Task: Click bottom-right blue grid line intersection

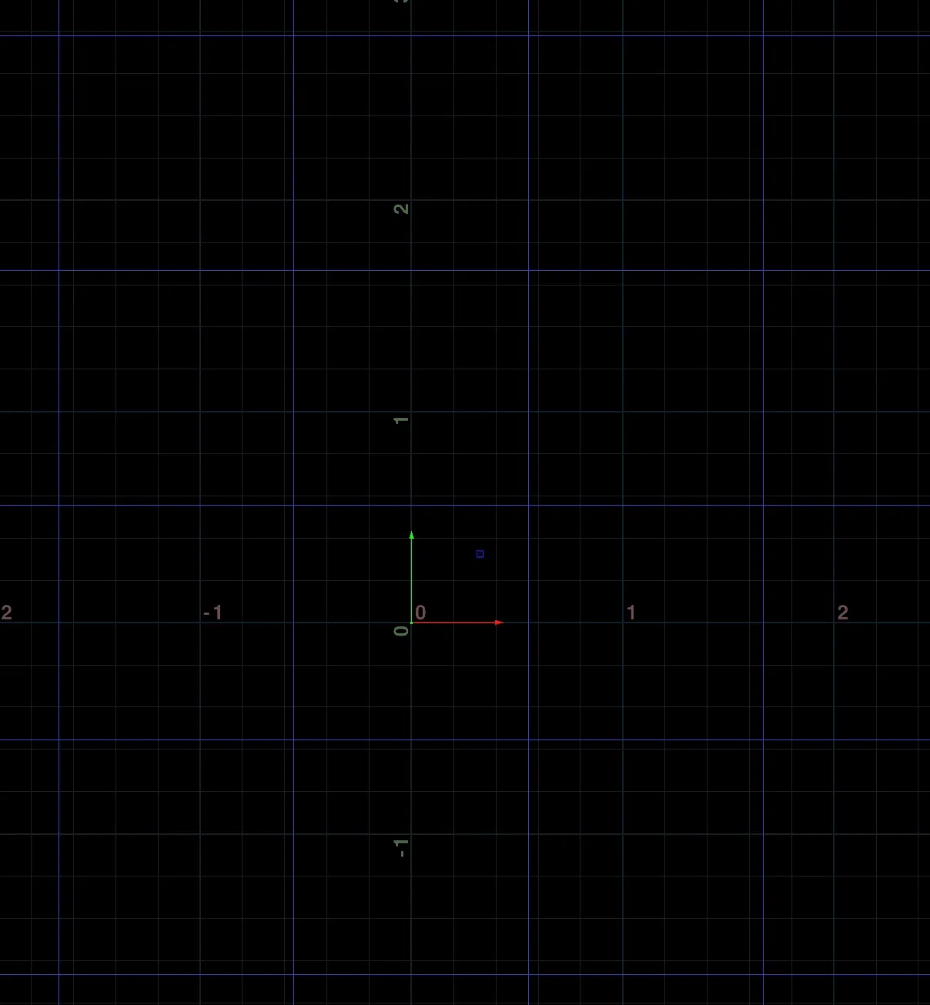Action: (763, 975)
